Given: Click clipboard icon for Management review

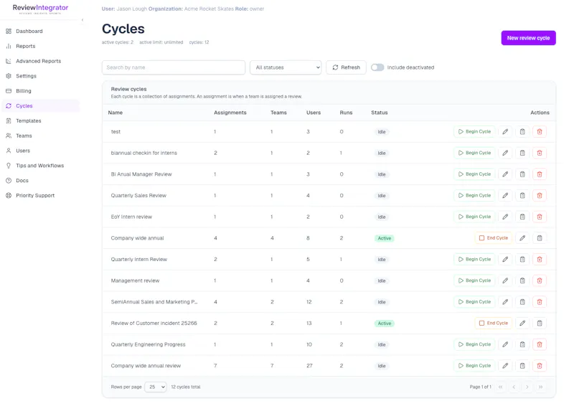Looking at the screenshot, I should pos(522,280).
